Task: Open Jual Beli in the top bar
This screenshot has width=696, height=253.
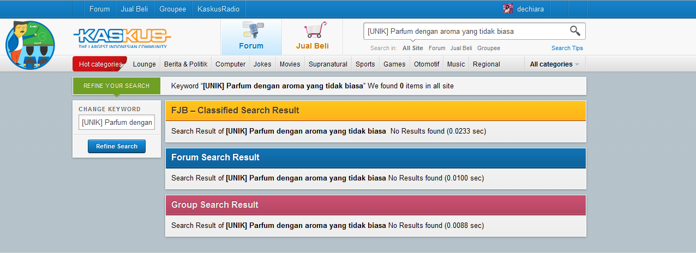Action: pyautogui.click(x=134, y=9)
